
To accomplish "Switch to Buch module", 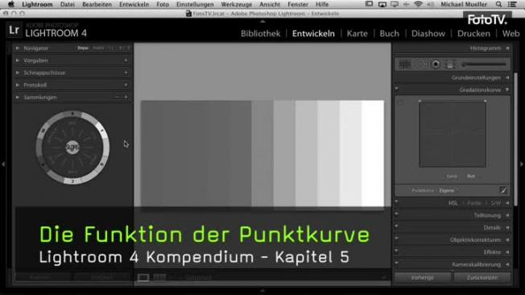I will click(x=389, y=34).
